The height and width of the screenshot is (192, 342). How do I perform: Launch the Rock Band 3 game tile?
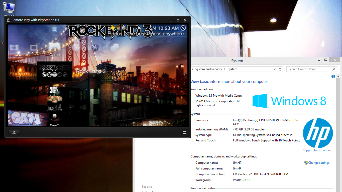click(55, 71)
